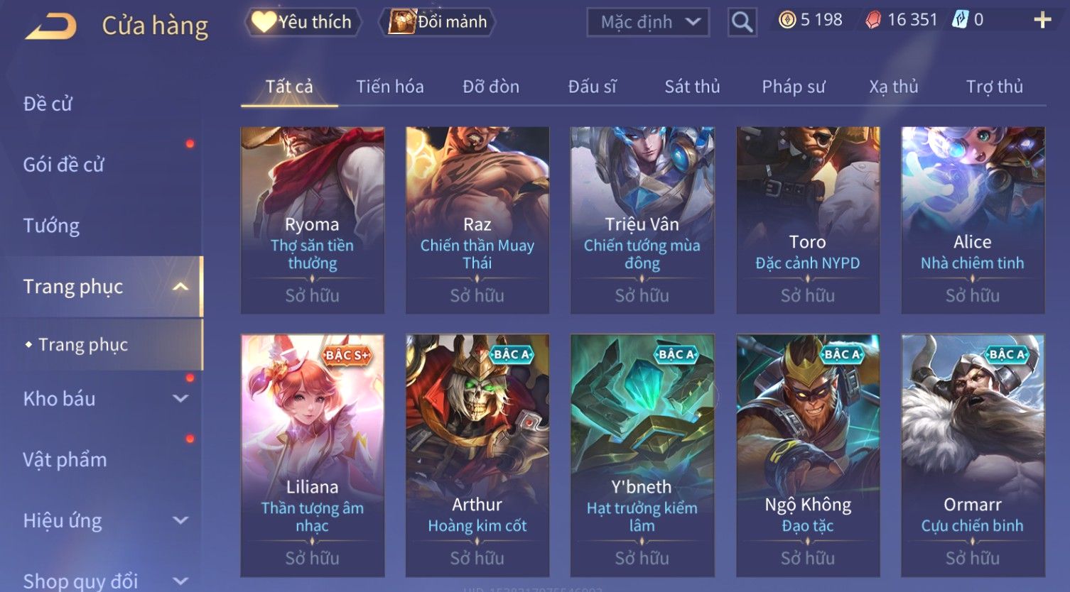Switch to the Sát thủ tab
This screenshot has height=592, width=1070.
tap(692, 87)
